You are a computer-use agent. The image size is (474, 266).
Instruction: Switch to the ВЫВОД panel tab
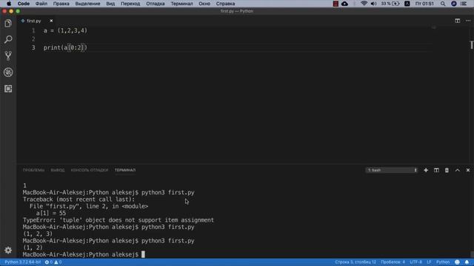point(58,170)
